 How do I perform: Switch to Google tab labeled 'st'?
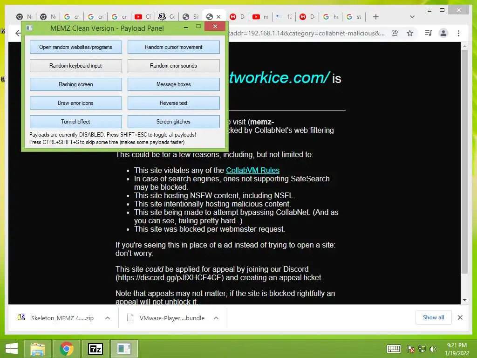click(x=354, y=17)
